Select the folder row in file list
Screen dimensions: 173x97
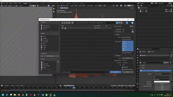click(86, 28)
